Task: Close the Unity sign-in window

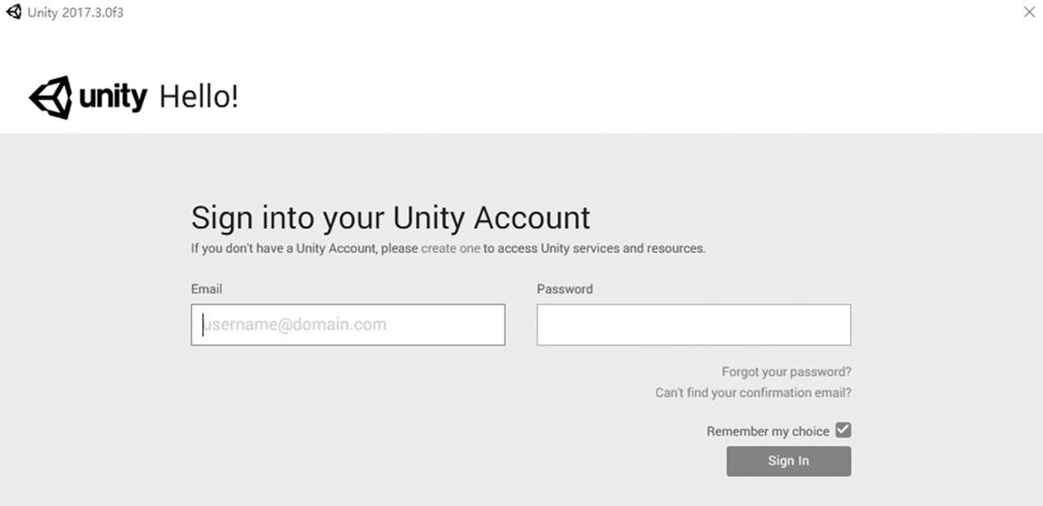Action: tap(1029, 13)
